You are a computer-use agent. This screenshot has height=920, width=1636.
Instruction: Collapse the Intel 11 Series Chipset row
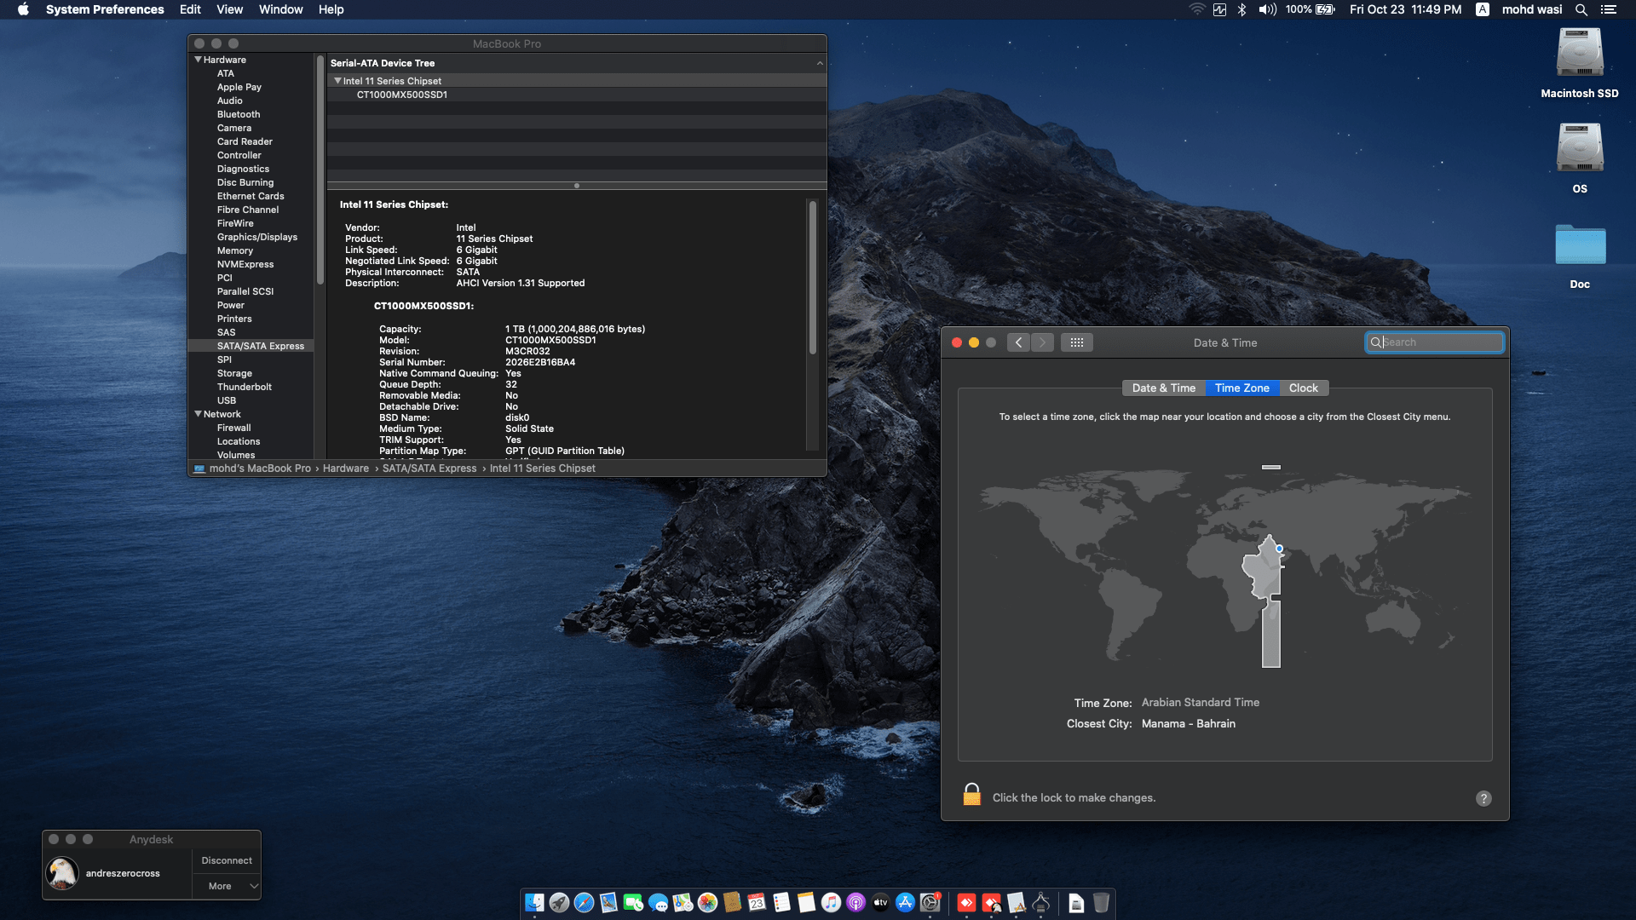tap(337, 81)
